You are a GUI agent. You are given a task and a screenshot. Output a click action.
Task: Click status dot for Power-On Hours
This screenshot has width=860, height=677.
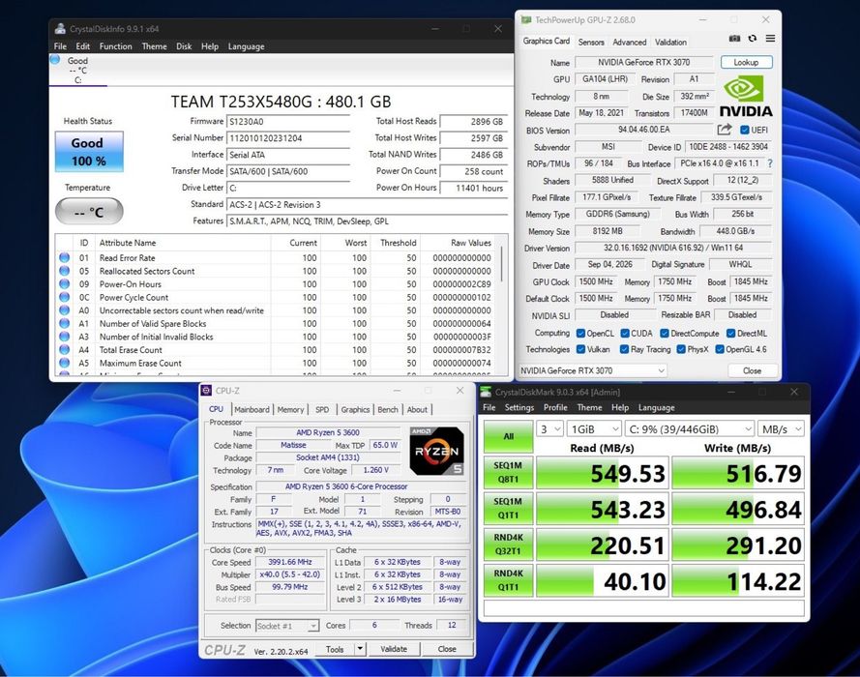(64, 284)
